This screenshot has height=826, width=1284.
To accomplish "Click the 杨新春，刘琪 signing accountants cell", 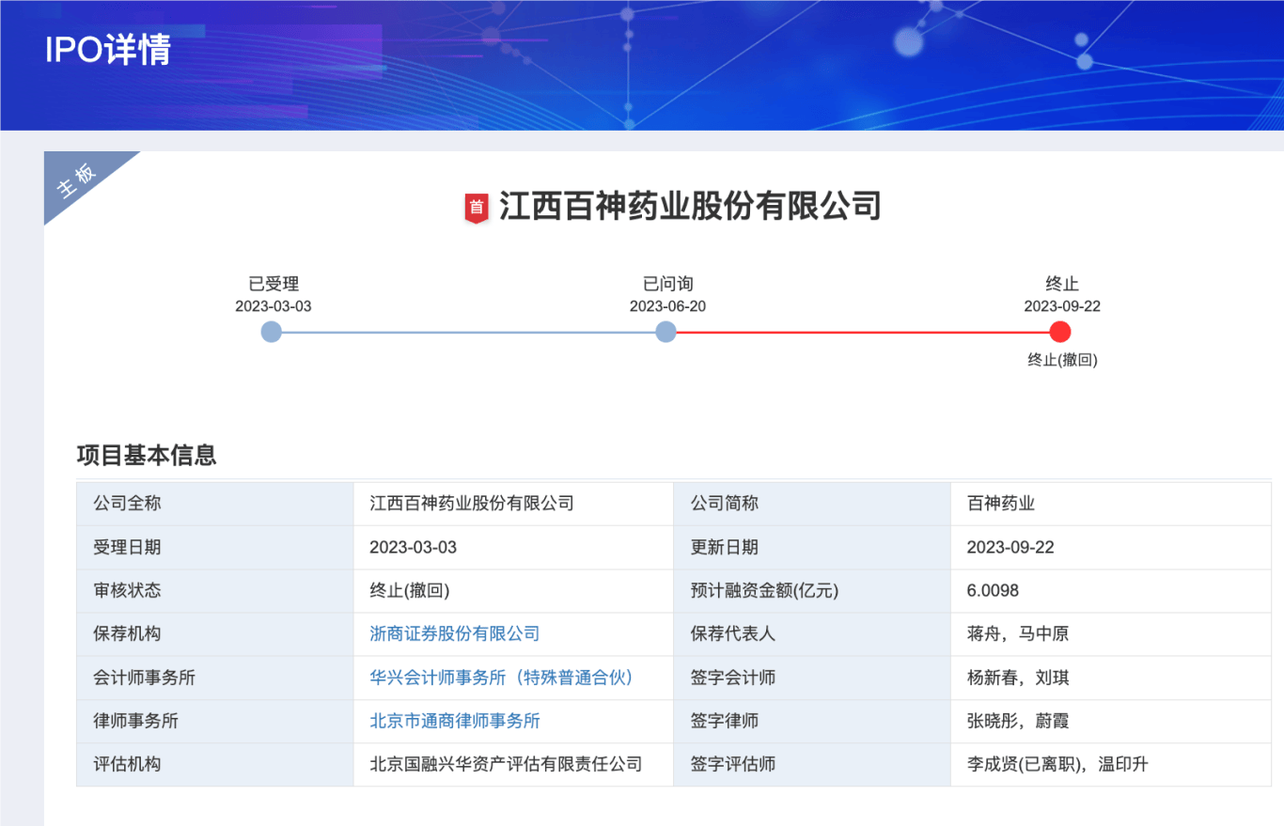I will [1017, 678].
